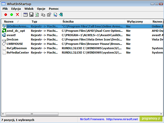Image resolution: width=164 pixels, height=123 pixels.
Task: Sort by the Wyłączony column header
Action: [x=137, y=22]
